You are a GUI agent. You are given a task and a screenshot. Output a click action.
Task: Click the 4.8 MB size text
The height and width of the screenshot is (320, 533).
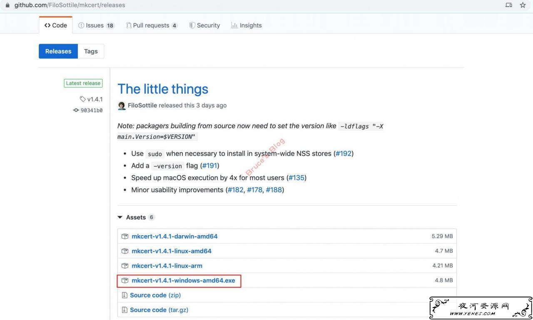pos(444,281)
